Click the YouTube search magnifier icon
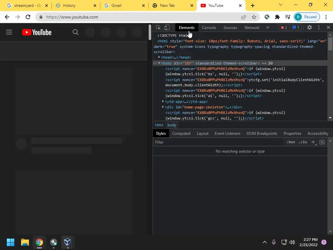 pyautogui.click(x=75, y=32)
